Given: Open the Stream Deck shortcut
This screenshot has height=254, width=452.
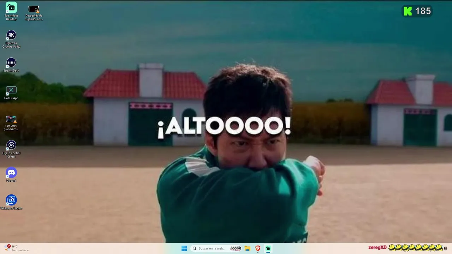Looking at the screenshot, I should pos(11,65).
